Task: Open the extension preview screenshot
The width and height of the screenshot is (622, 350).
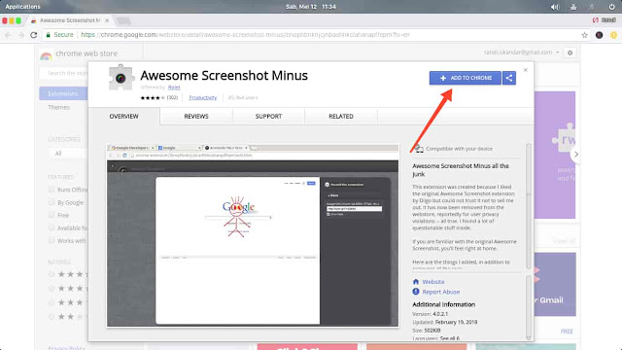Action: click(x=253, y=235)
